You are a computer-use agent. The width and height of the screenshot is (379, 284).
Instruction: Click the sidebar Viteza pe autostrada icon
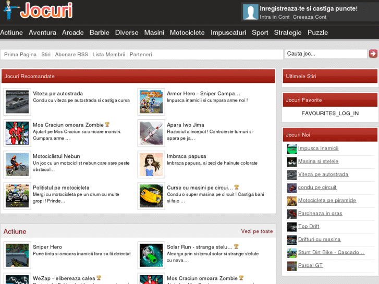[292, 175]
